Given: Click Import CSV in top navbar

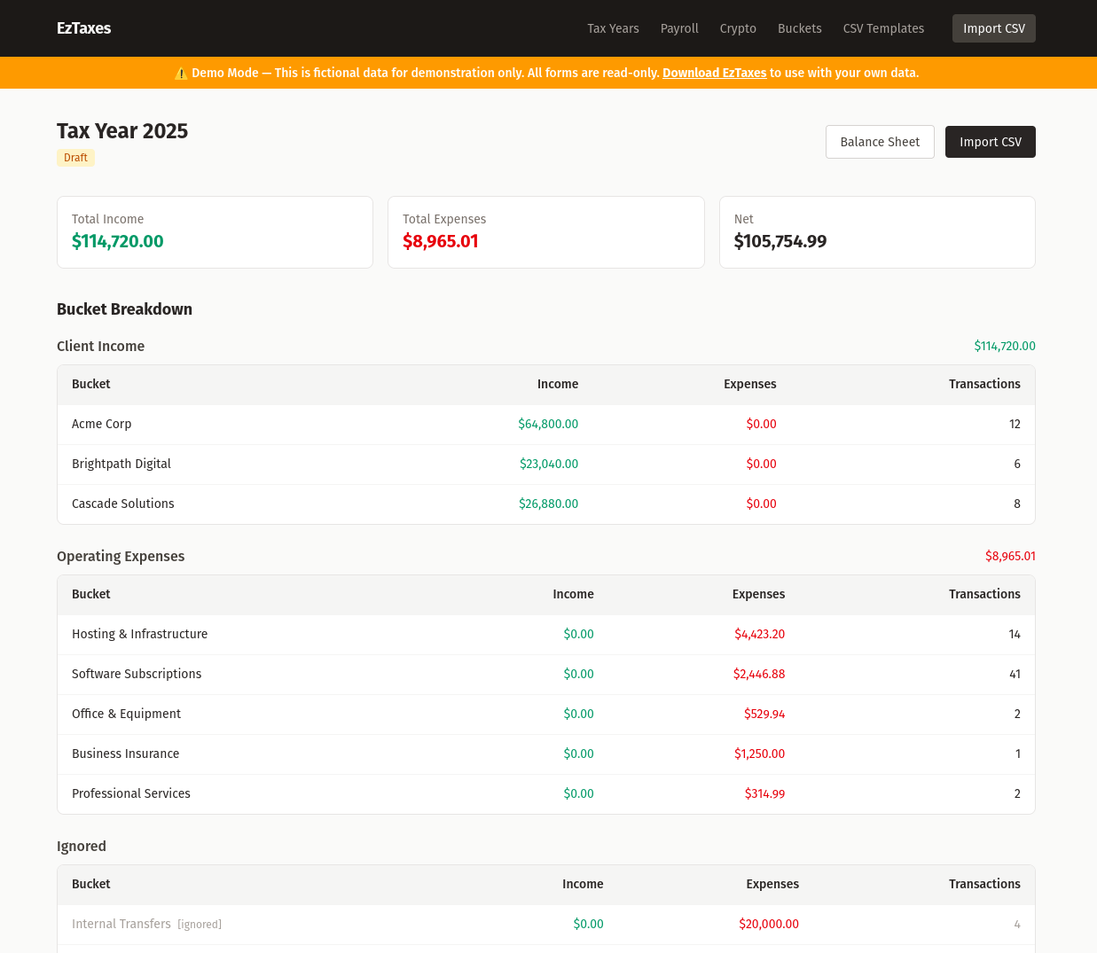Looking at the screenshot, I should click(994, 28).
